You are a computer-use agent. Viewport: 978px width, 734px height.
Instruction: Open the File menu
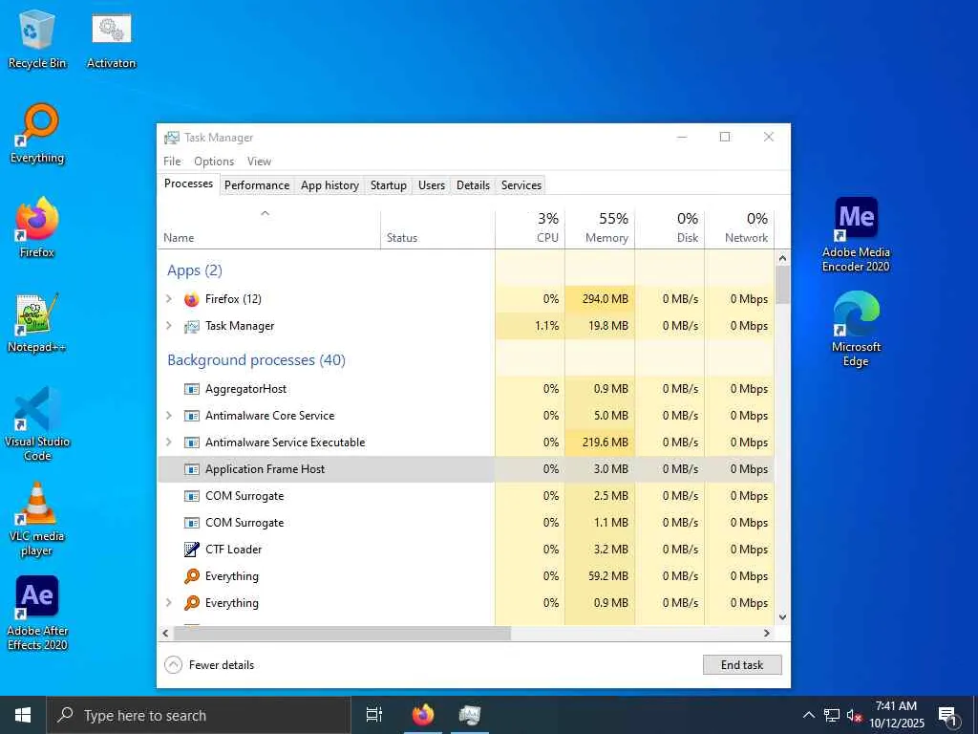coord(172,161)
